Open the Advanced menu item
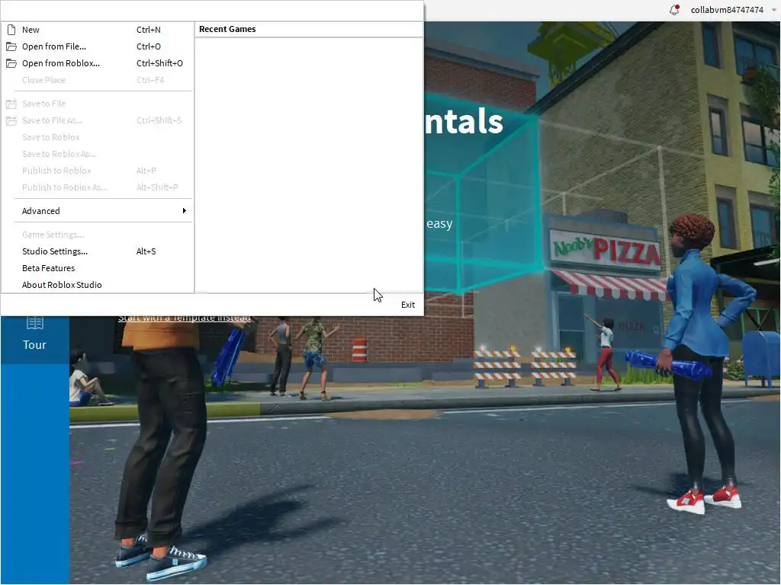Viewport: 781px width, 585px height. pos(98,211)
